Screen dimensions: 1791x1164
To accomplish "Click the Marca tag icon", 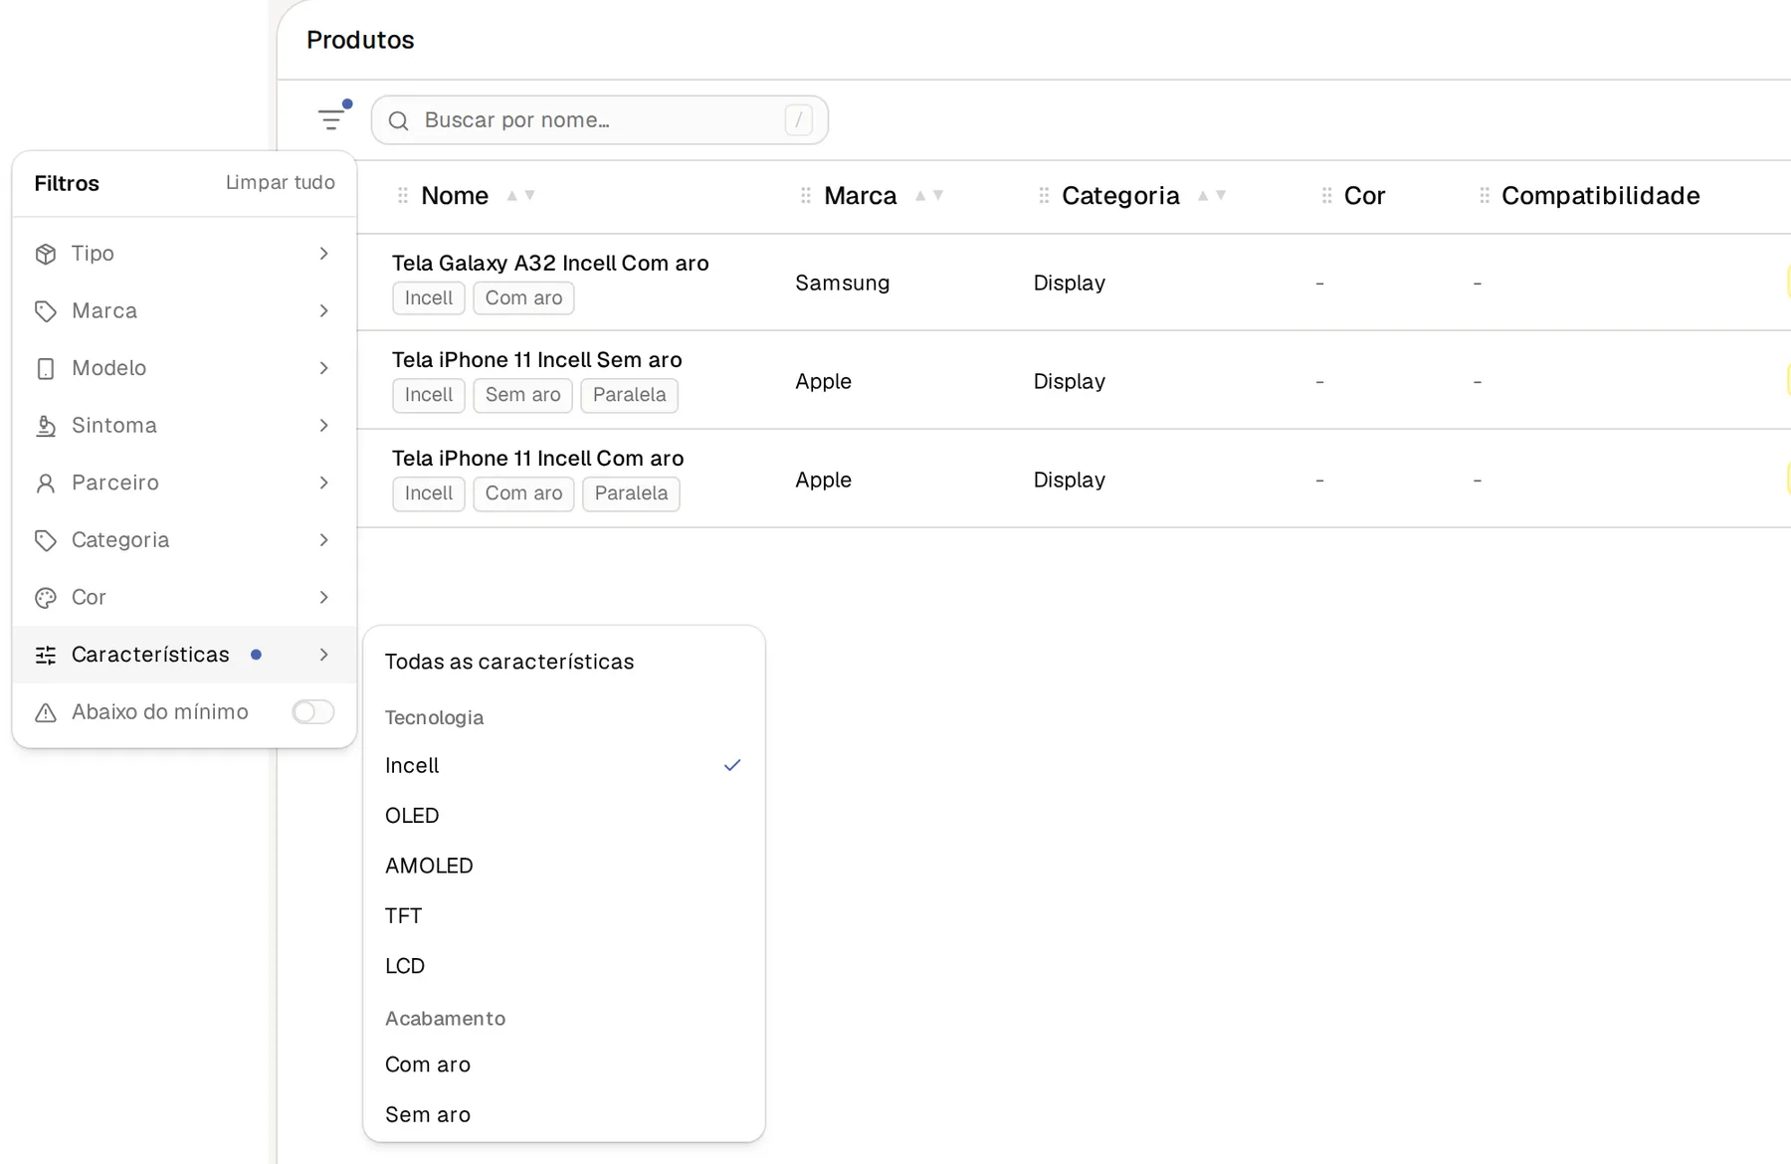I will click(46, 311).
